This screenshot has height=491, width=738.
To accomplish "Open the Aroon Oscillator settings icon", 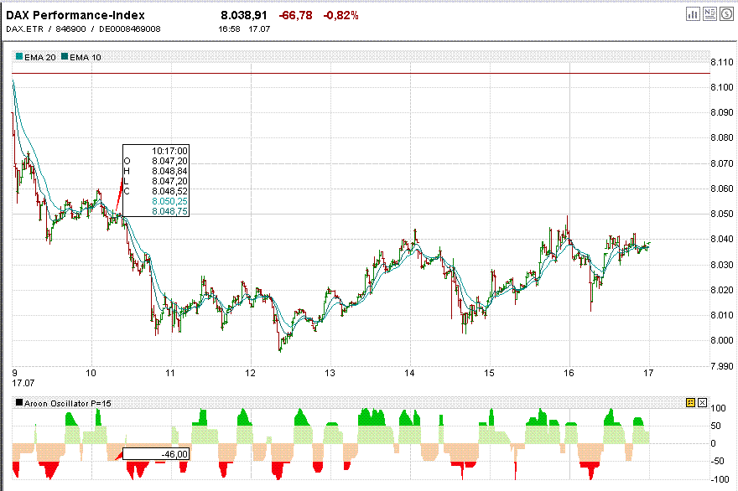I will [690, 402].
